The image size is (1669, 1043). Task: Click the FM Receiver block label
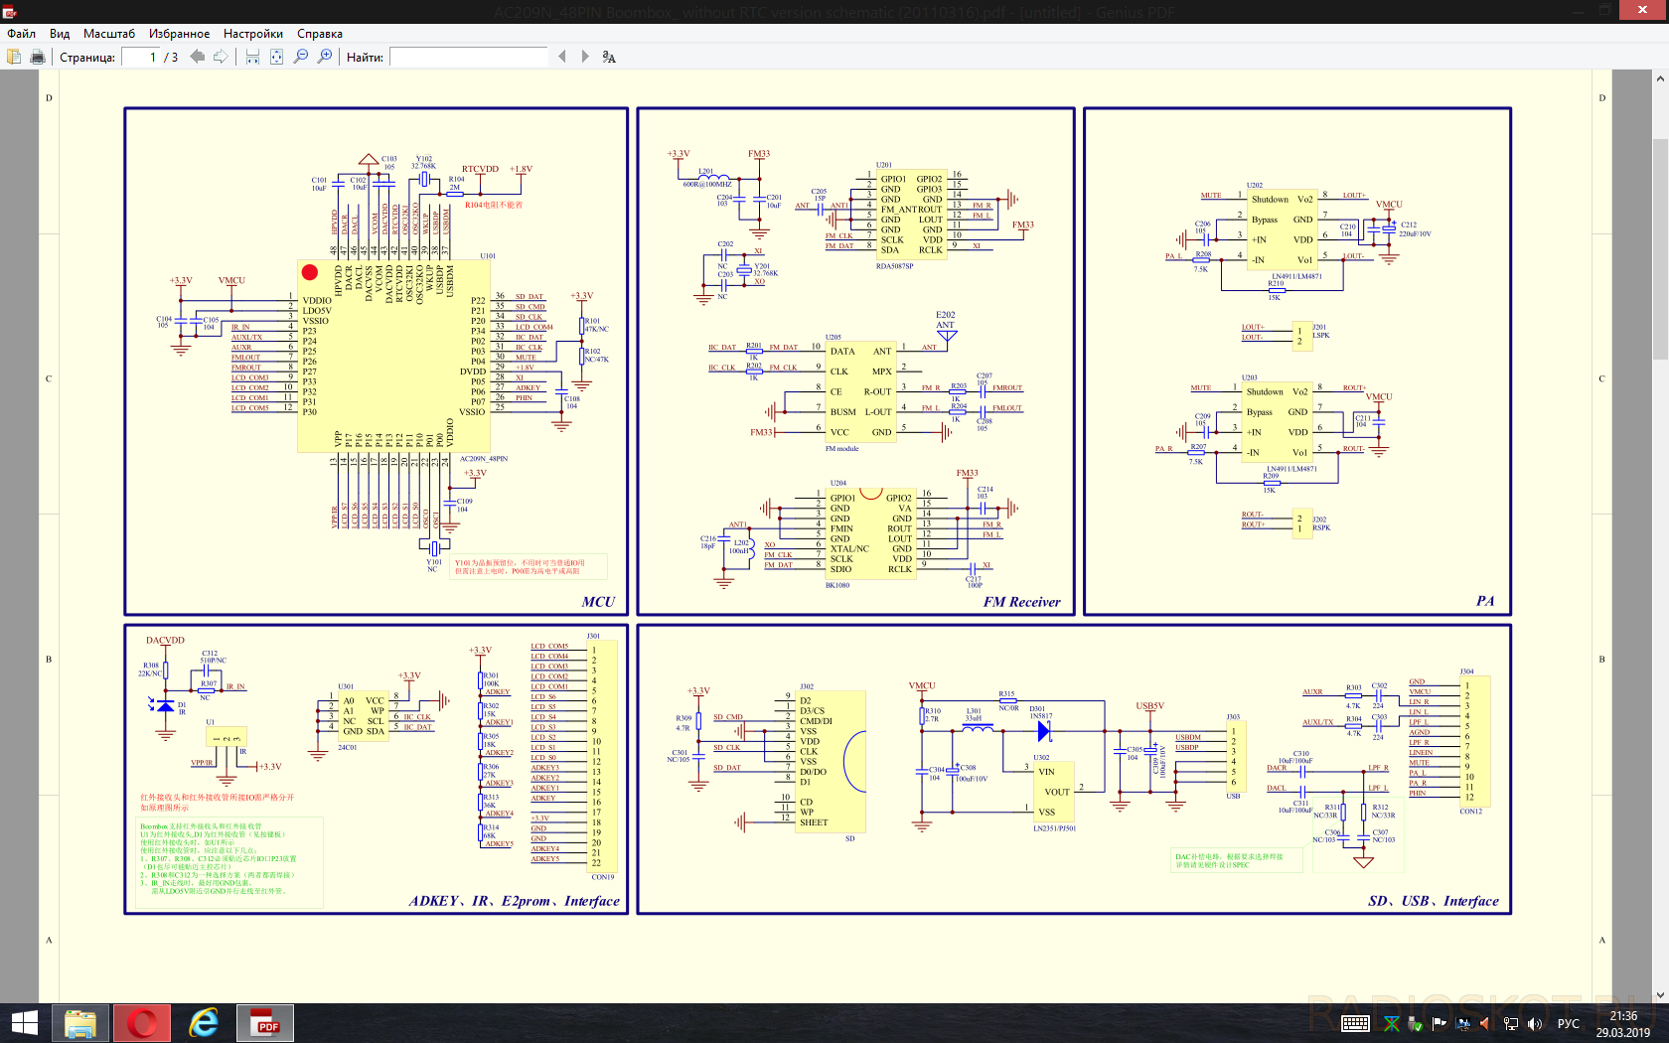[1021, 602]
